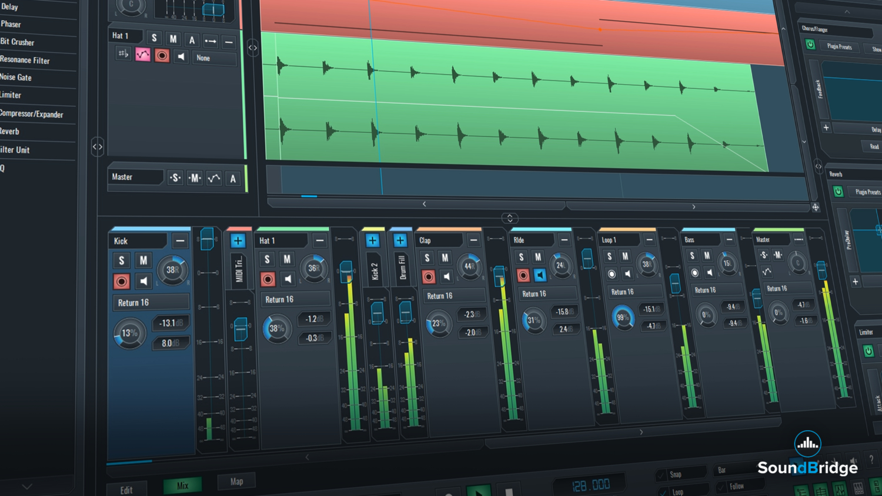
Task: Record-arm the Hat 1 track
Action: pyautogui.click(x=162, y=55)
